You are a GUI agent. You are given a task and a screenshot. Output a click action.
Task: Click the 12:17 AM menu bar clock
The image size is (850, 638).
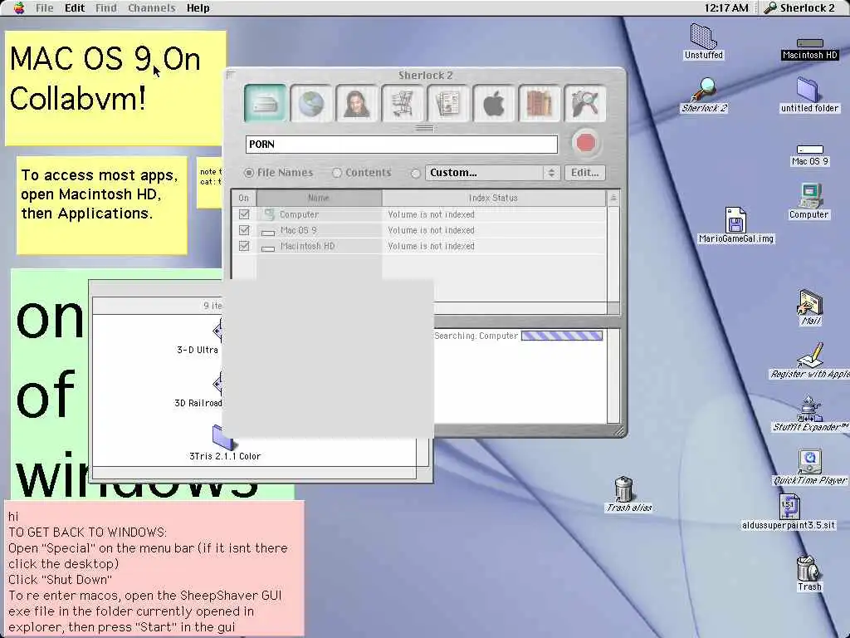[x=726, y=7]
